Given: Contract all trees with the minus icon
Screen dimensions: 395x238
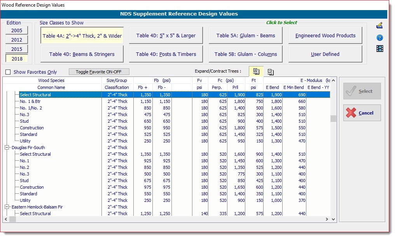Looking at the screenshot, I should click(271, 72).
